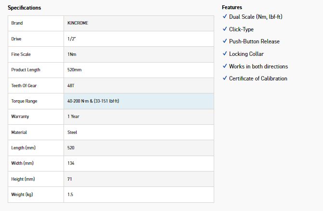Click the checkmark next to Certificate of Calibration

click(x=224, y=78)
